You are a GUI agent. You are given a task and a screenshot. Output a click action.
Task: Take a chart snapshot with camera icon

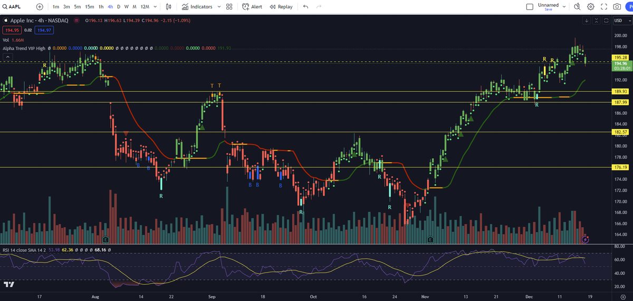coord(617,7)
